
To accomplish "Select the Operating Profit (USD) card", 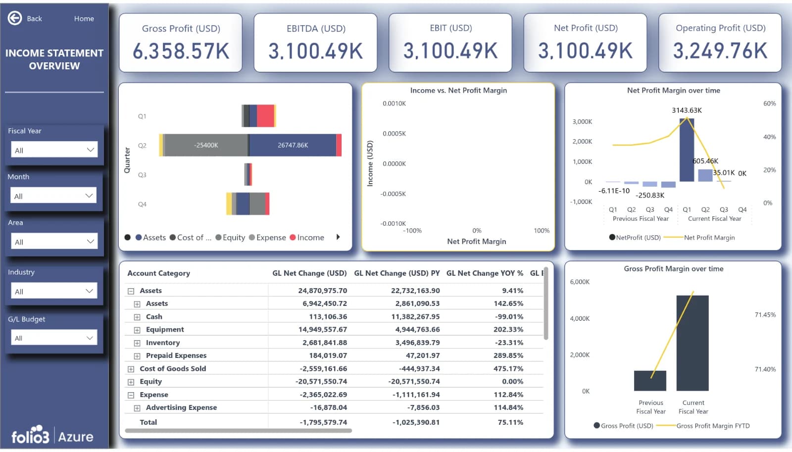I will coord(720,43).
